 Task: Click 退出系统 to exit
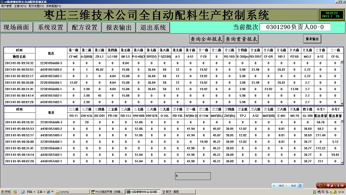point(153,27)
